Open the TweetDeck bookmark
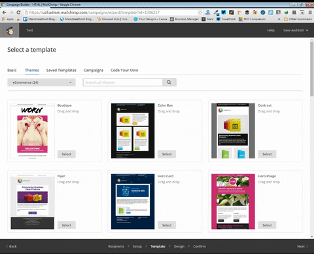Viewport: 314px width, 254px height. tap(226, 19)
